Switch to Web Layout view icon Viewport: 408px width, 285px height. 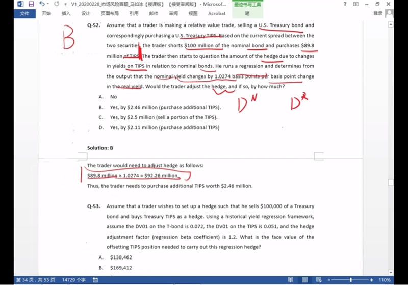320,280
